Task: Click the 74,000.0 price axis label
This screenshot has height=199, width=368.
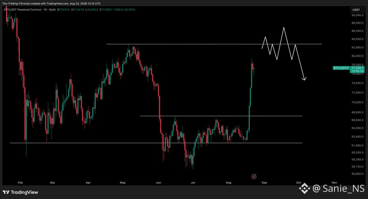Action: [357, 83]
